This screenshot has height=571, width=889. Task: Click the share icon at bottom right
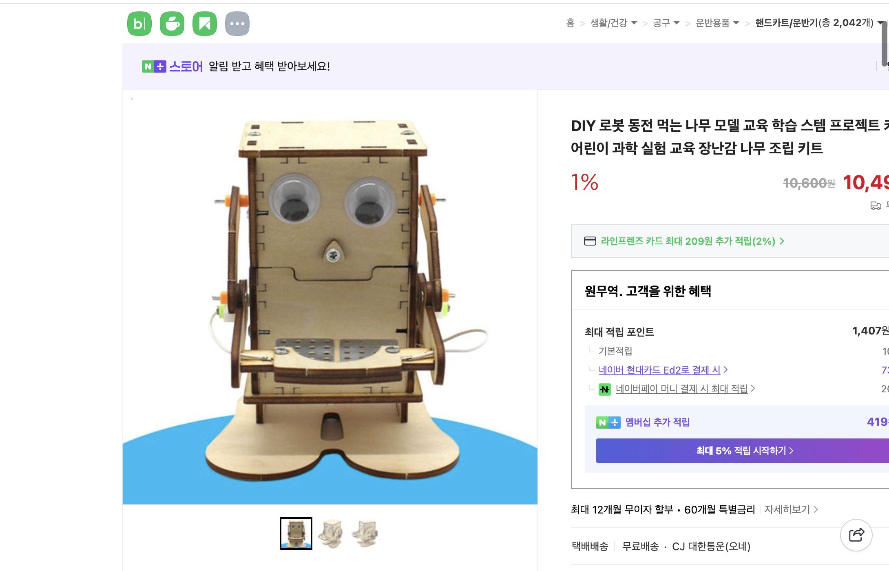pos(856,535)
